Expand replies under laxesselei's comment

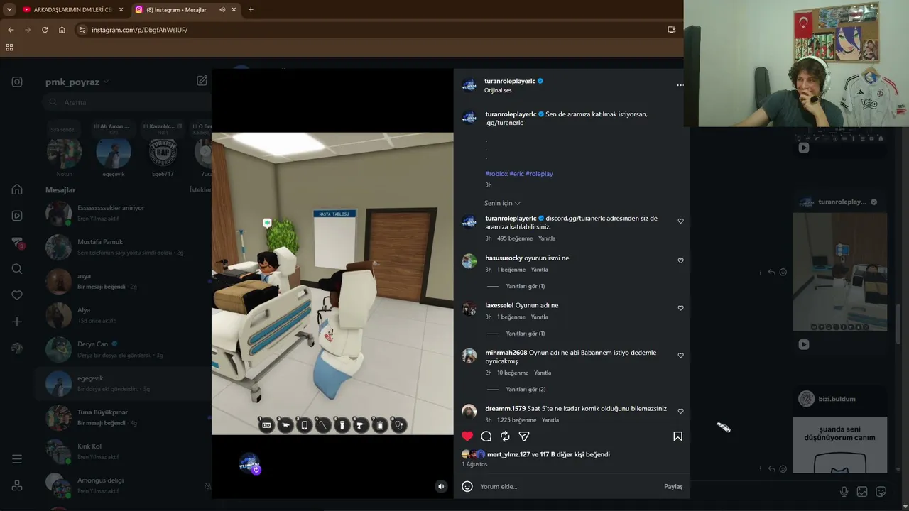[x=525, y=334]
